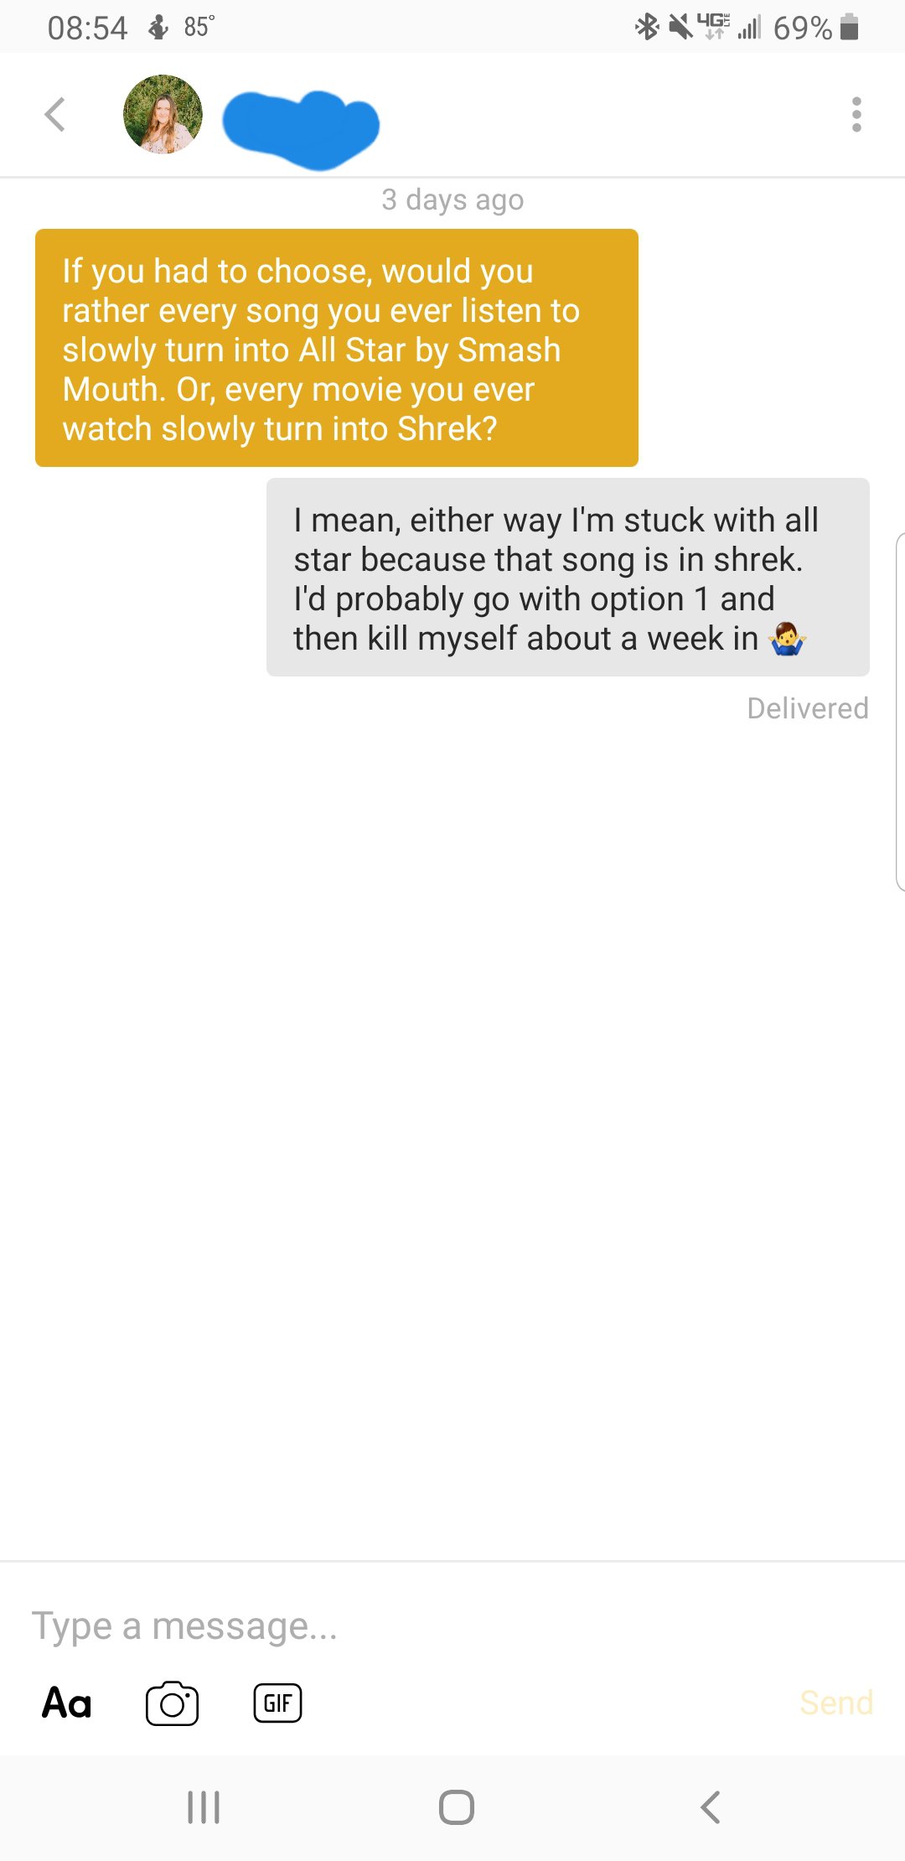Tap the battery 69% indicator
This screenshot has width=905, height=1861.
(815, 28)
